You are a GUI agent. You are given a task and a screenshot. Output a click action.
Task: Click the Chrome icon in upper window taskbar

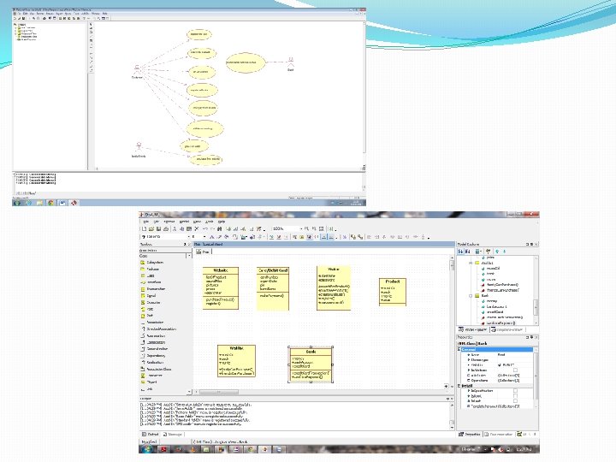[x=50, y=203]
